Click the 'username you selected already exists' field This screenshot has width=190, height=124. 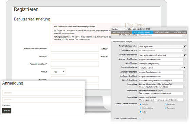(x=161, y=94)
